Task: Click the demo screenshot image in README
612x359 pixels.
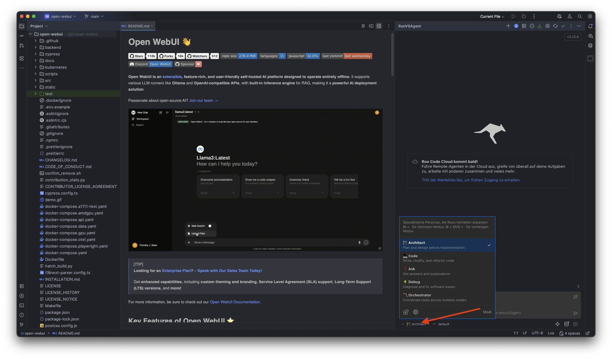Action: point(255,180)
